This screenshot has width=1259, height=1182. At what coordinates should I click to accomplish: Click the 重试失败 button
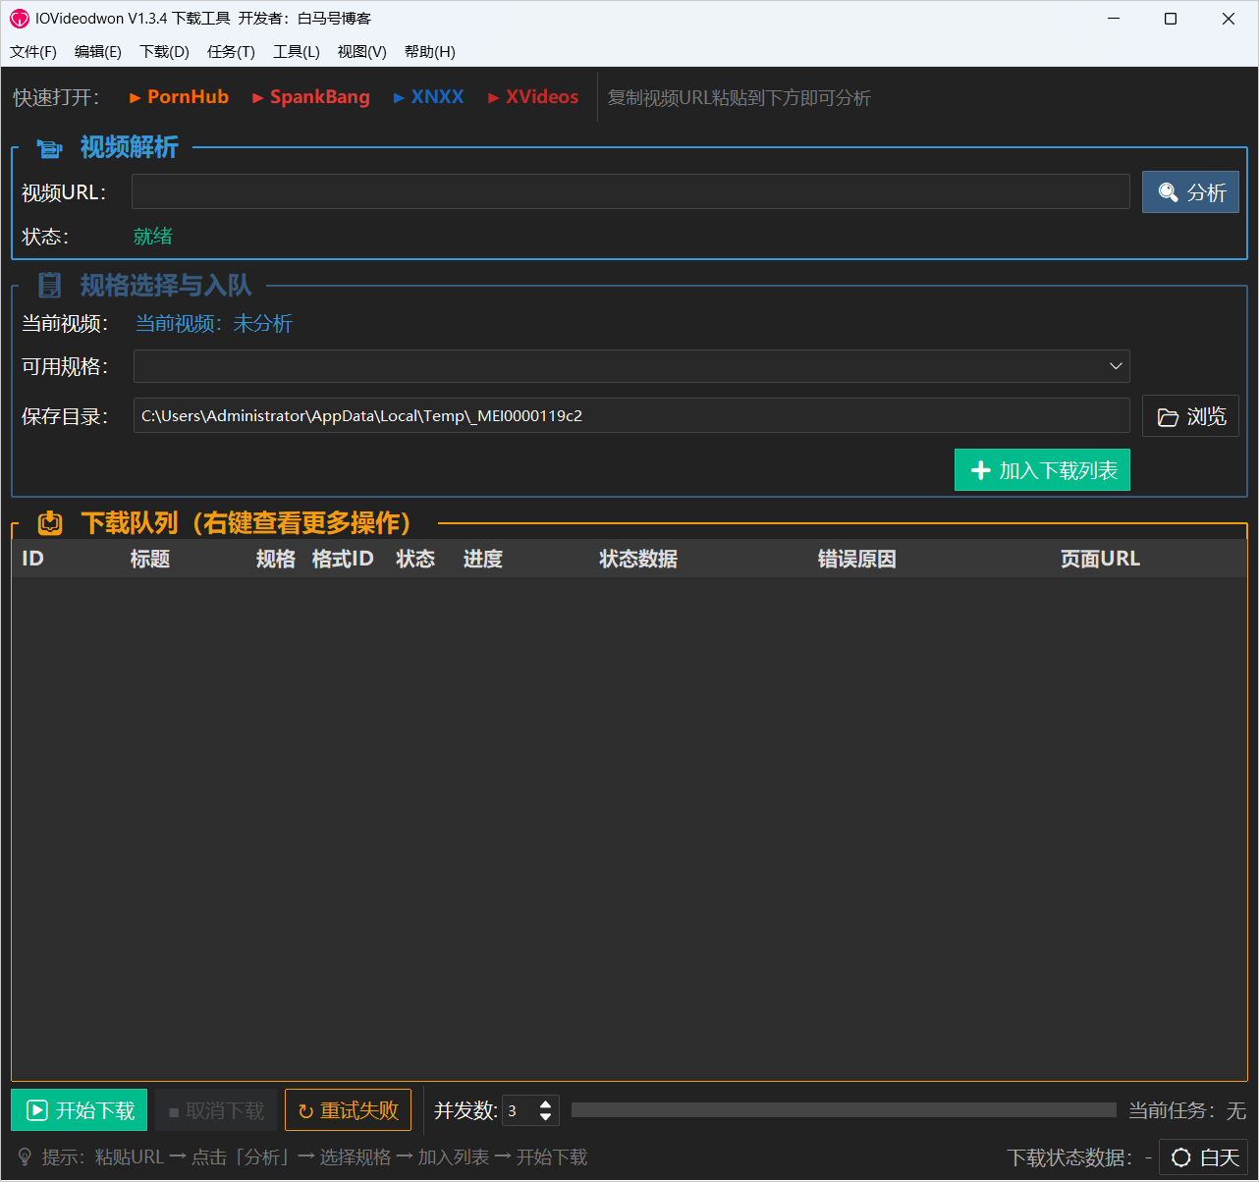coord(348,1110)
